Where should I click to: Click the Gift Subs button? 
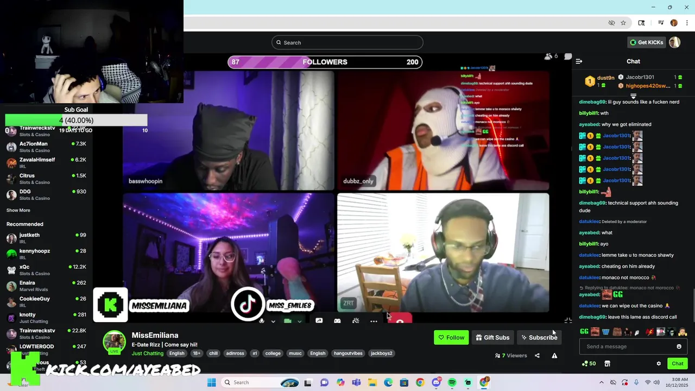pyautogui.click(x=492, y=337)
